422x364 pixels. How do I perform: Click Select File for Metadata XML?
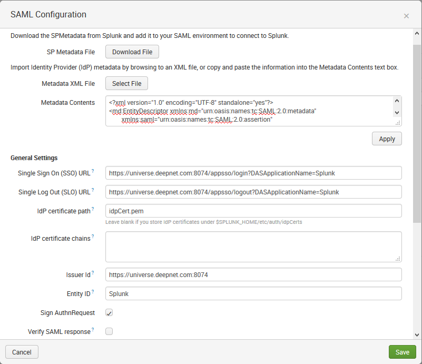(127, 83)
